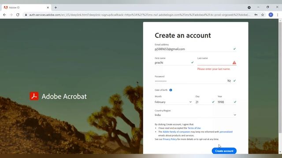Toggle password visibility eye icon
This screenshot has height=158, width=282.
point(229,81)
